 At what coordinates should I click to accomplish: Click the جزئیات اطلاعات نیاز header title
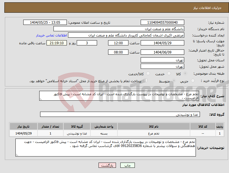[x=207, y=8]
